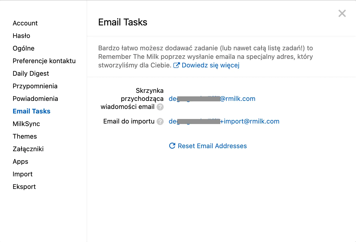Click Reset Email Addresses link

coord(212,146)
